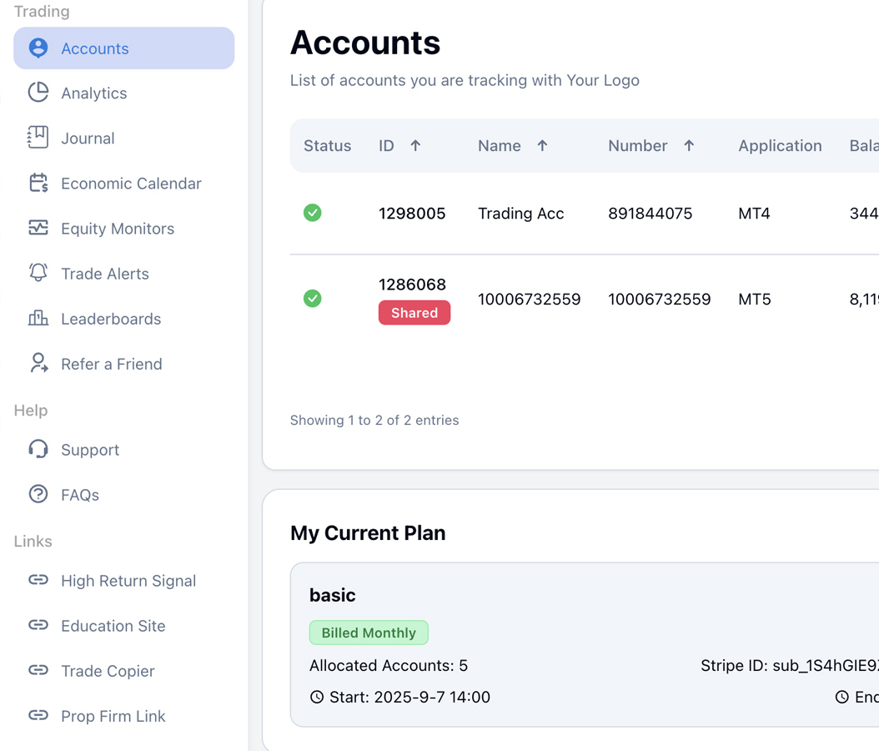Select the Trading Acc account row

pos(520,214)
